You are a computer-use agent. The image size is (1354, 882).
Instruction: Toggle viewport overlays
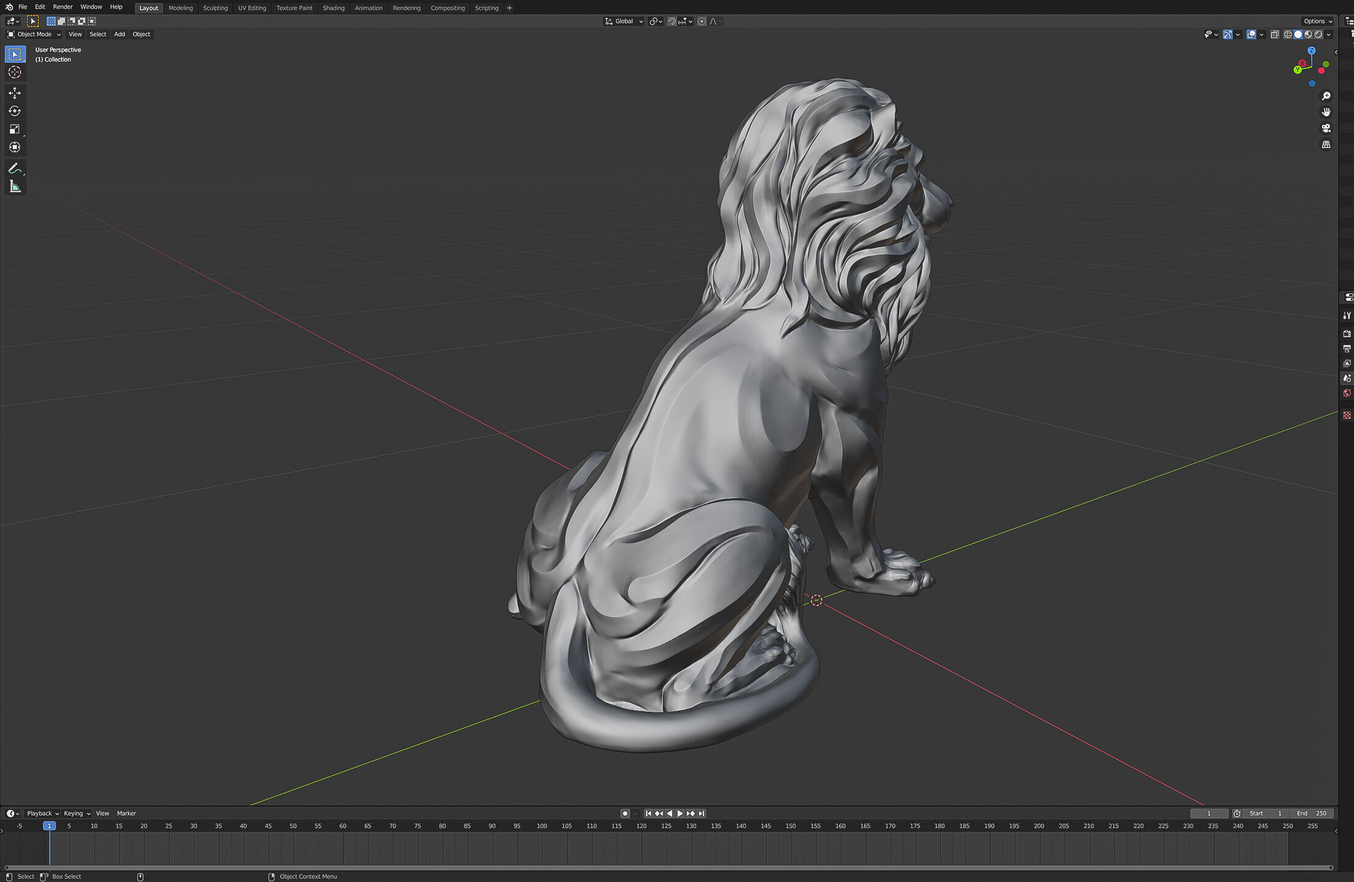pyautogui.click(x=1251, y=34)
